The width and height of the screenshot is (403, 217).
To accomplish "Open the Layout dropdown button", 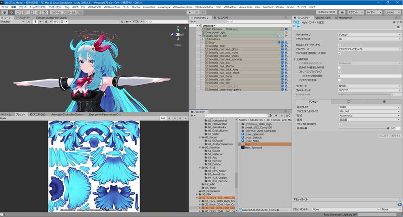I will (x=392, y=12).
